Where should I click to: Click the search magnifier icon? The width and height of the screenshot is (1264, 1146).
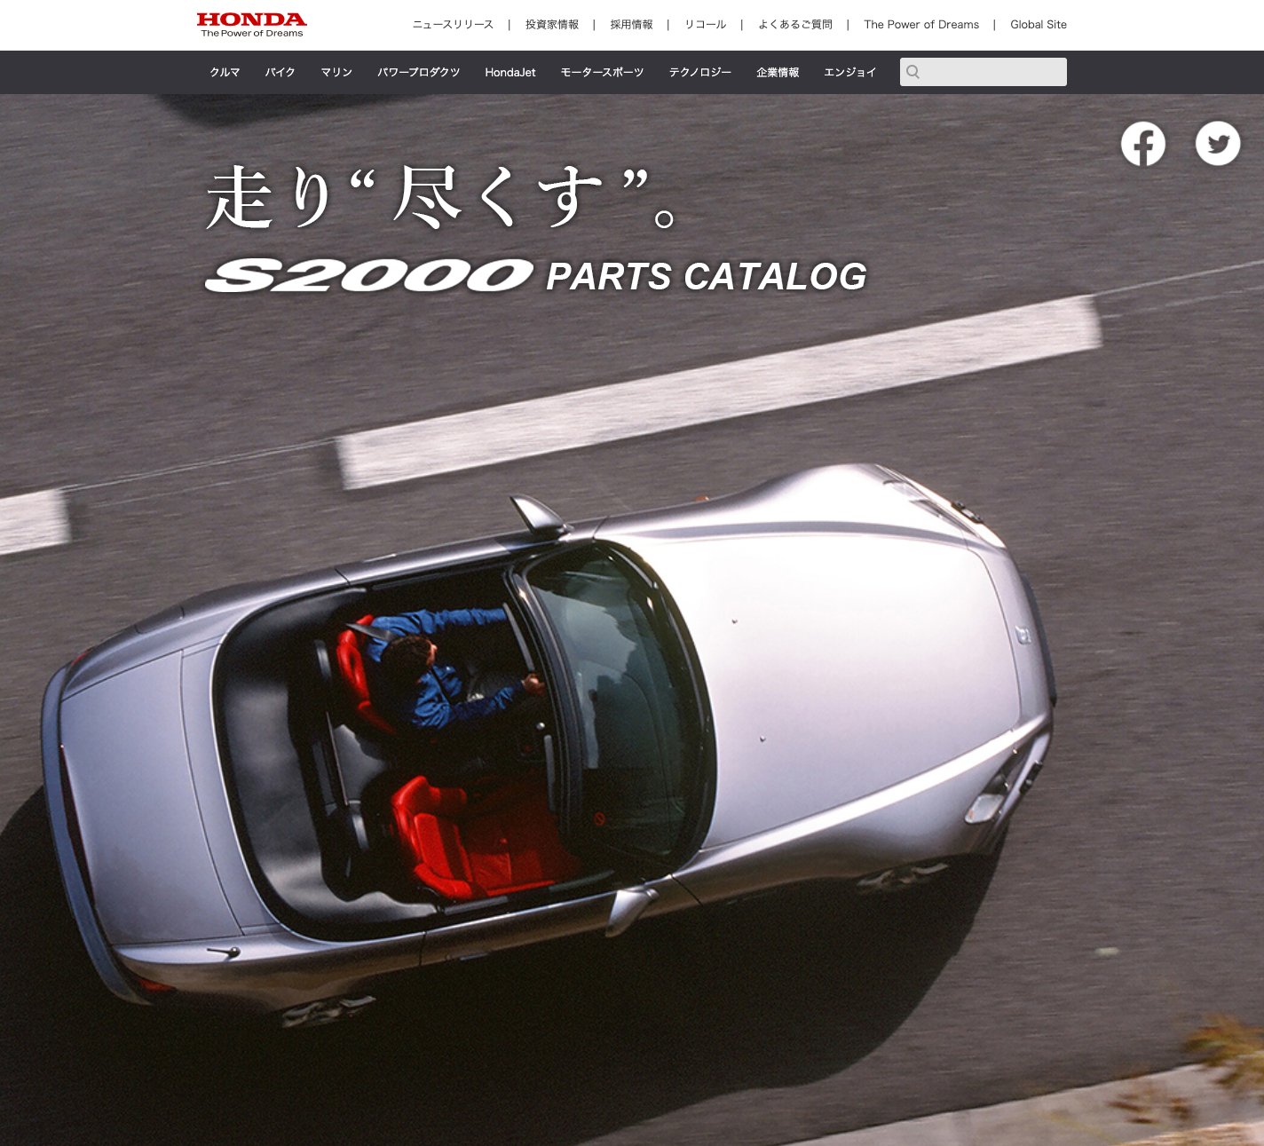tap(913, 72)
